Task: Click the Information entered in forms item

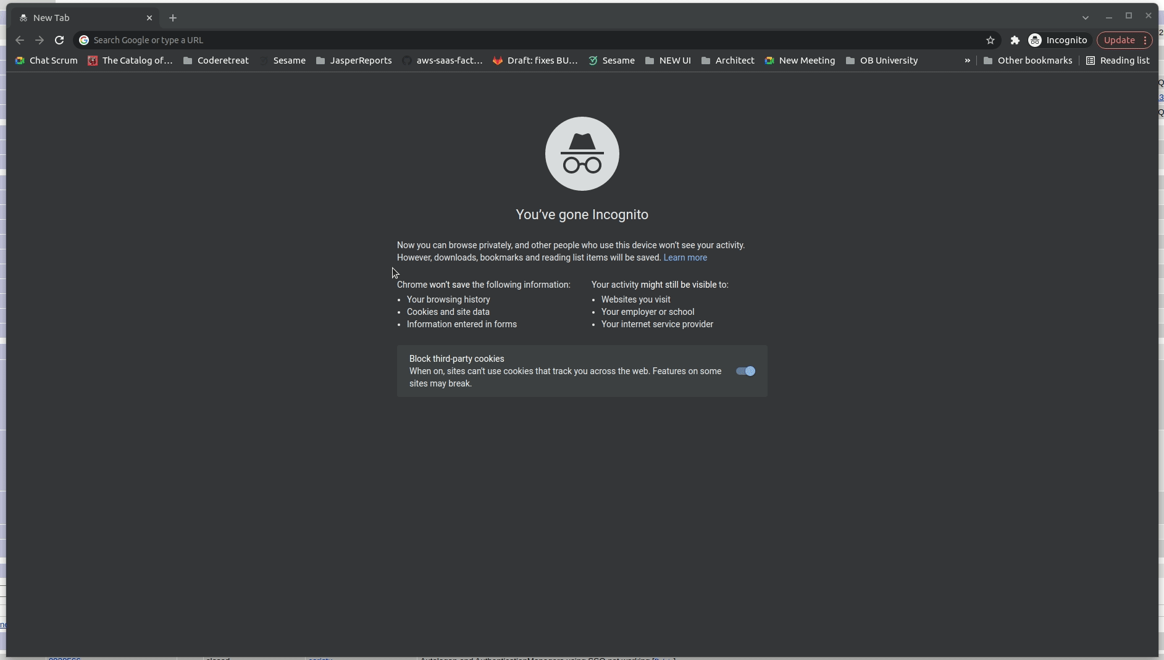Action: pos(462,324)
